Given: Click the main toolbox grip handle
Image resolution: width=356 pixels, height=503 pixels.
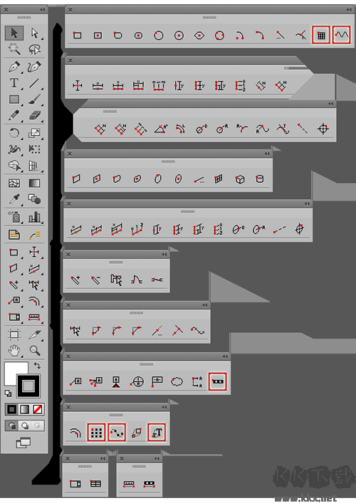Looking at the screenshot, I should [24, 18].
